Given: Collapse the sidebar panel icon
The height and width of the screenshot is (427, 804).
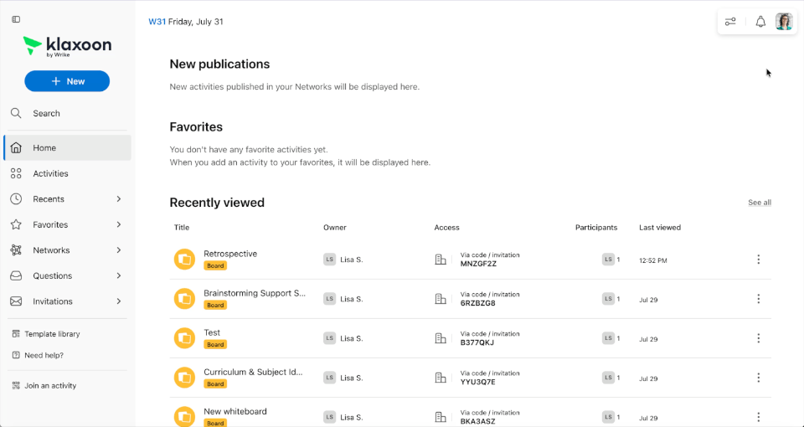Looking at the screenshot, I should tap(16, 19).
